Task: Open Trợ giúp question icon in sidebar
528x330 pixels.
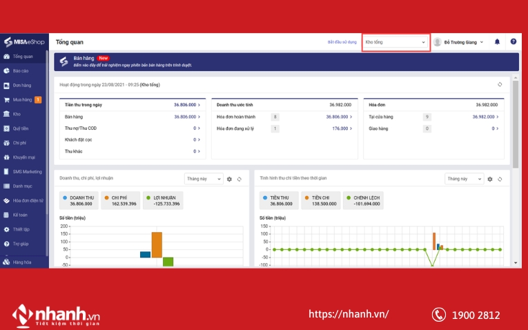Action: (6, 244)
